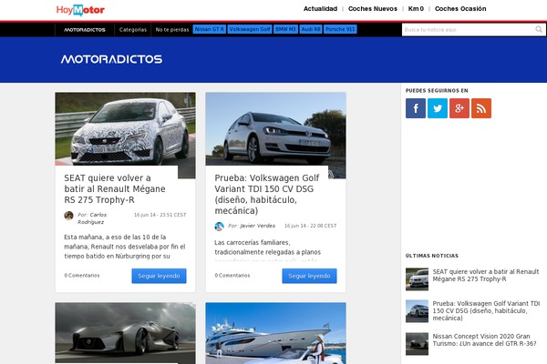This screenshot has height=364, width=547.
Task: Select the Volkswagen Golf tag
Action: (250, 29)
